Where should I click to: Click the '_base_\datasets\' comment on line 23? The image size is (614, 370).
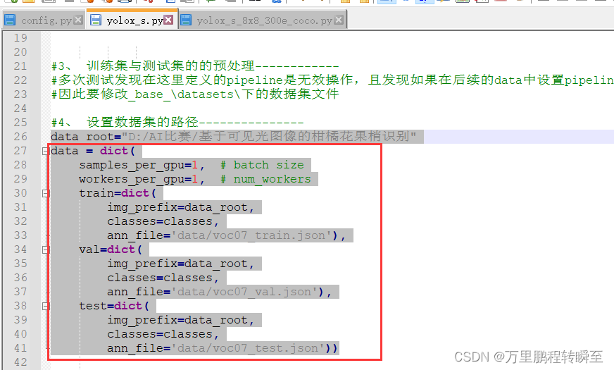tap(195, 94)
